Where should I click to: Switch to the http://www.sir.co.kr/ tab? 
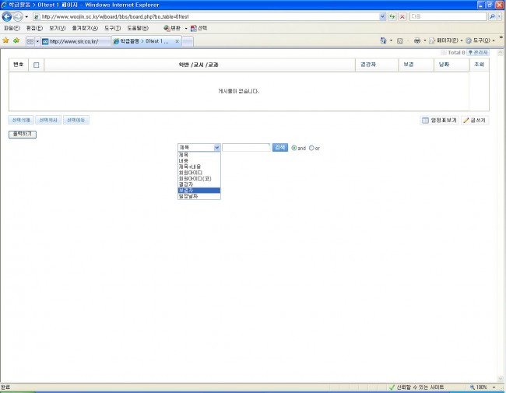click(x=76, y=41)
